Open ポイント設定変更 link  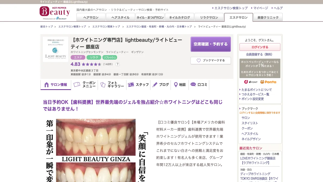pos(253,99)
